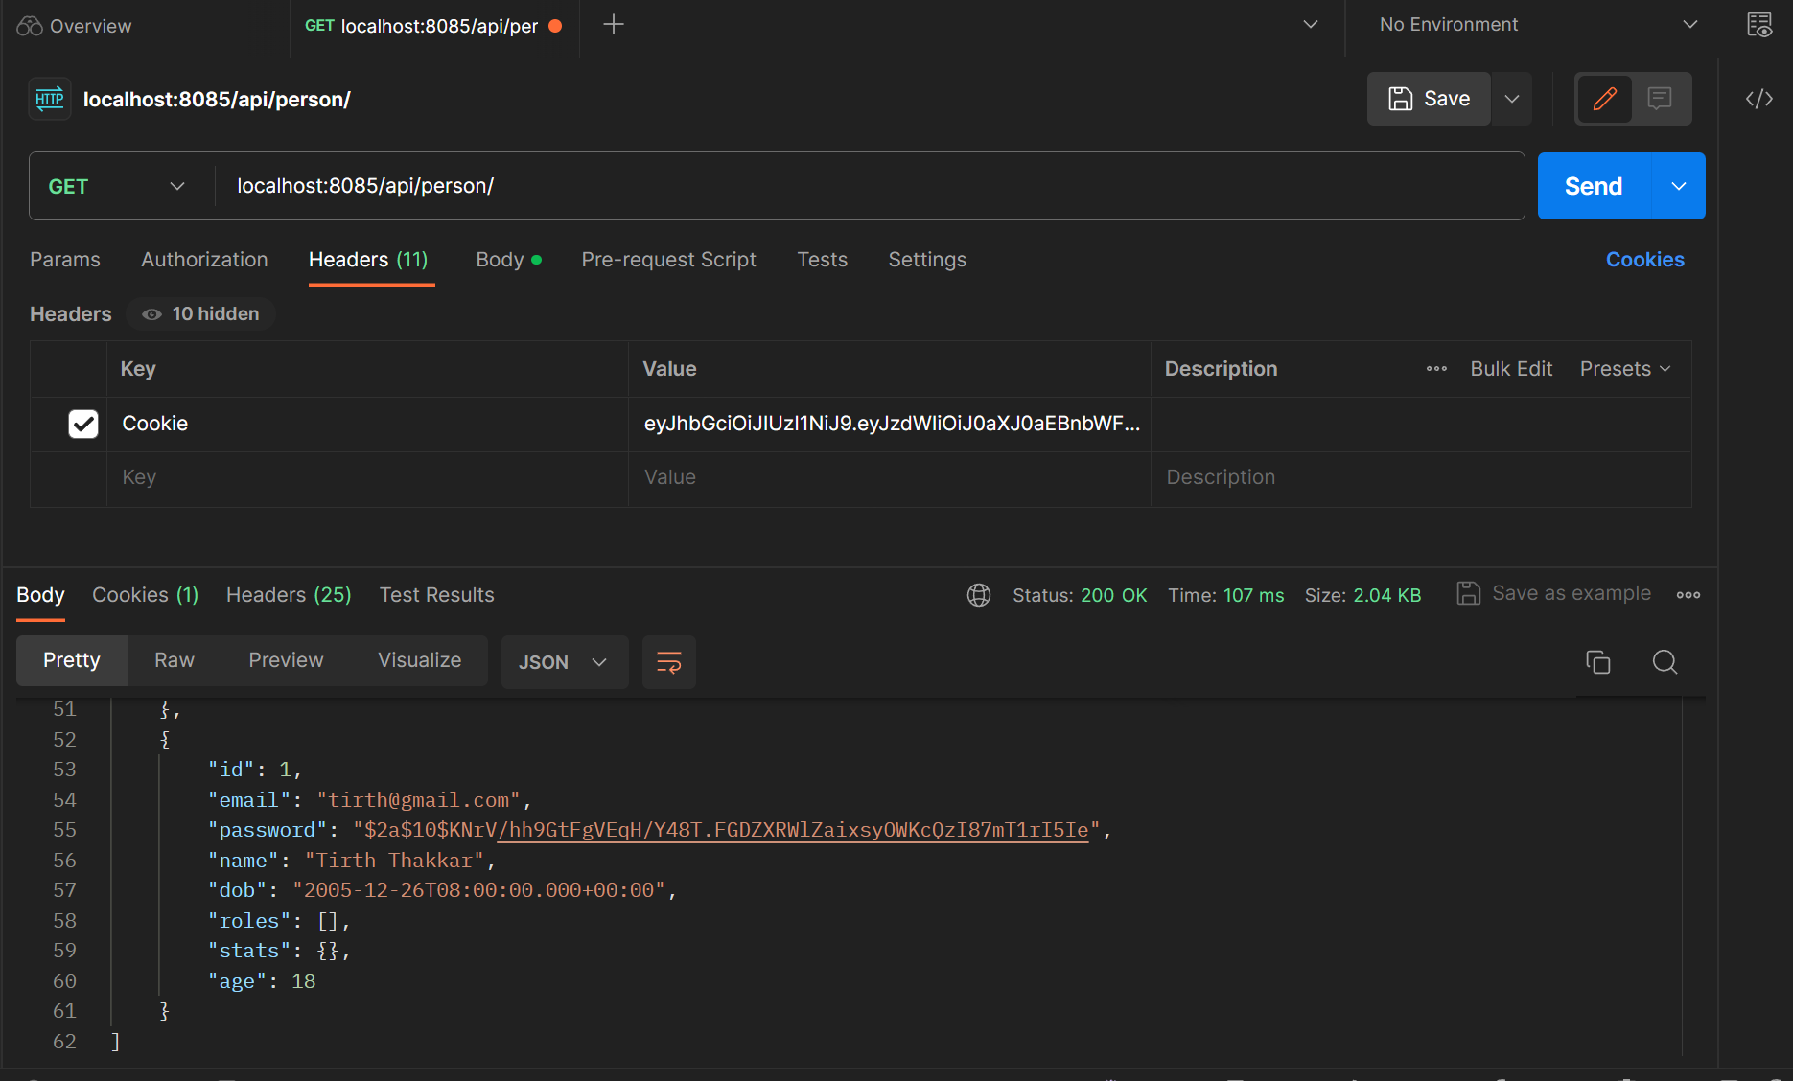Open the response Cookies (1) tab
The width and height of the screenshot is (1793, 1081).
pos(145,595)
